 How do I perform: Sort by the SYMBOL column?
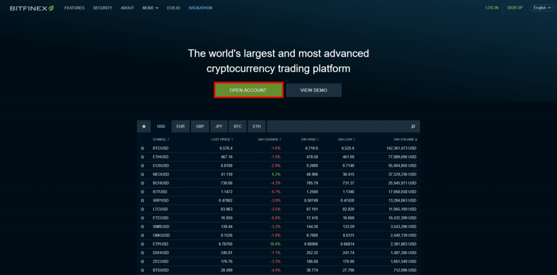[161, 139]
